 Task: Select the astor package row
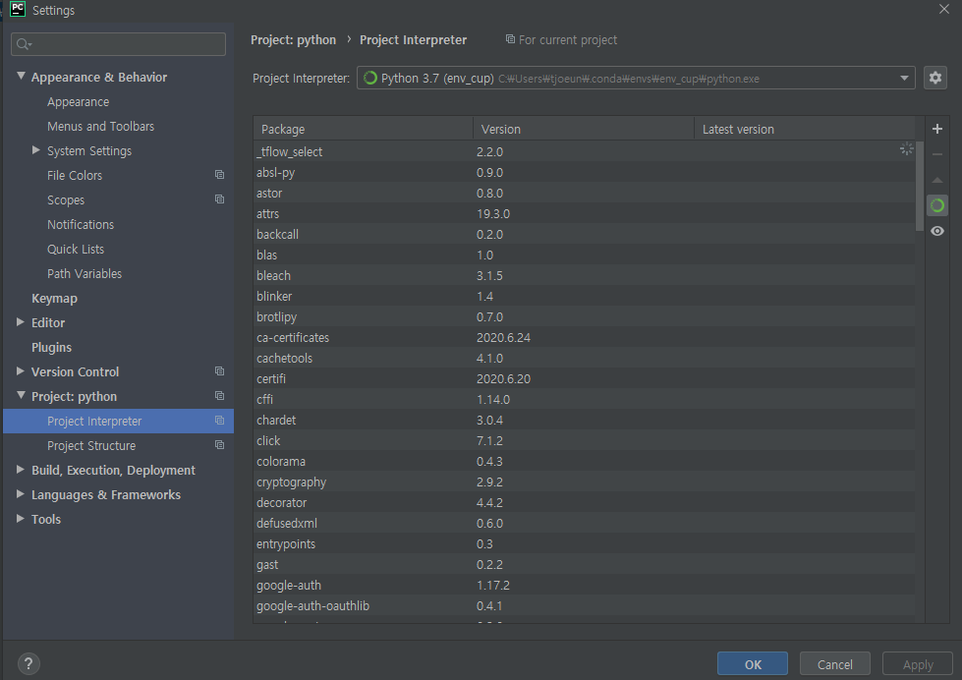(x=584, y=193)
